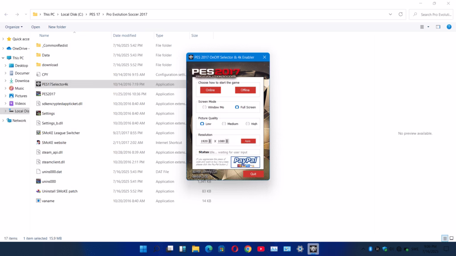
Task: Select the Settings application icon
Action: click(x=38, y=113)
